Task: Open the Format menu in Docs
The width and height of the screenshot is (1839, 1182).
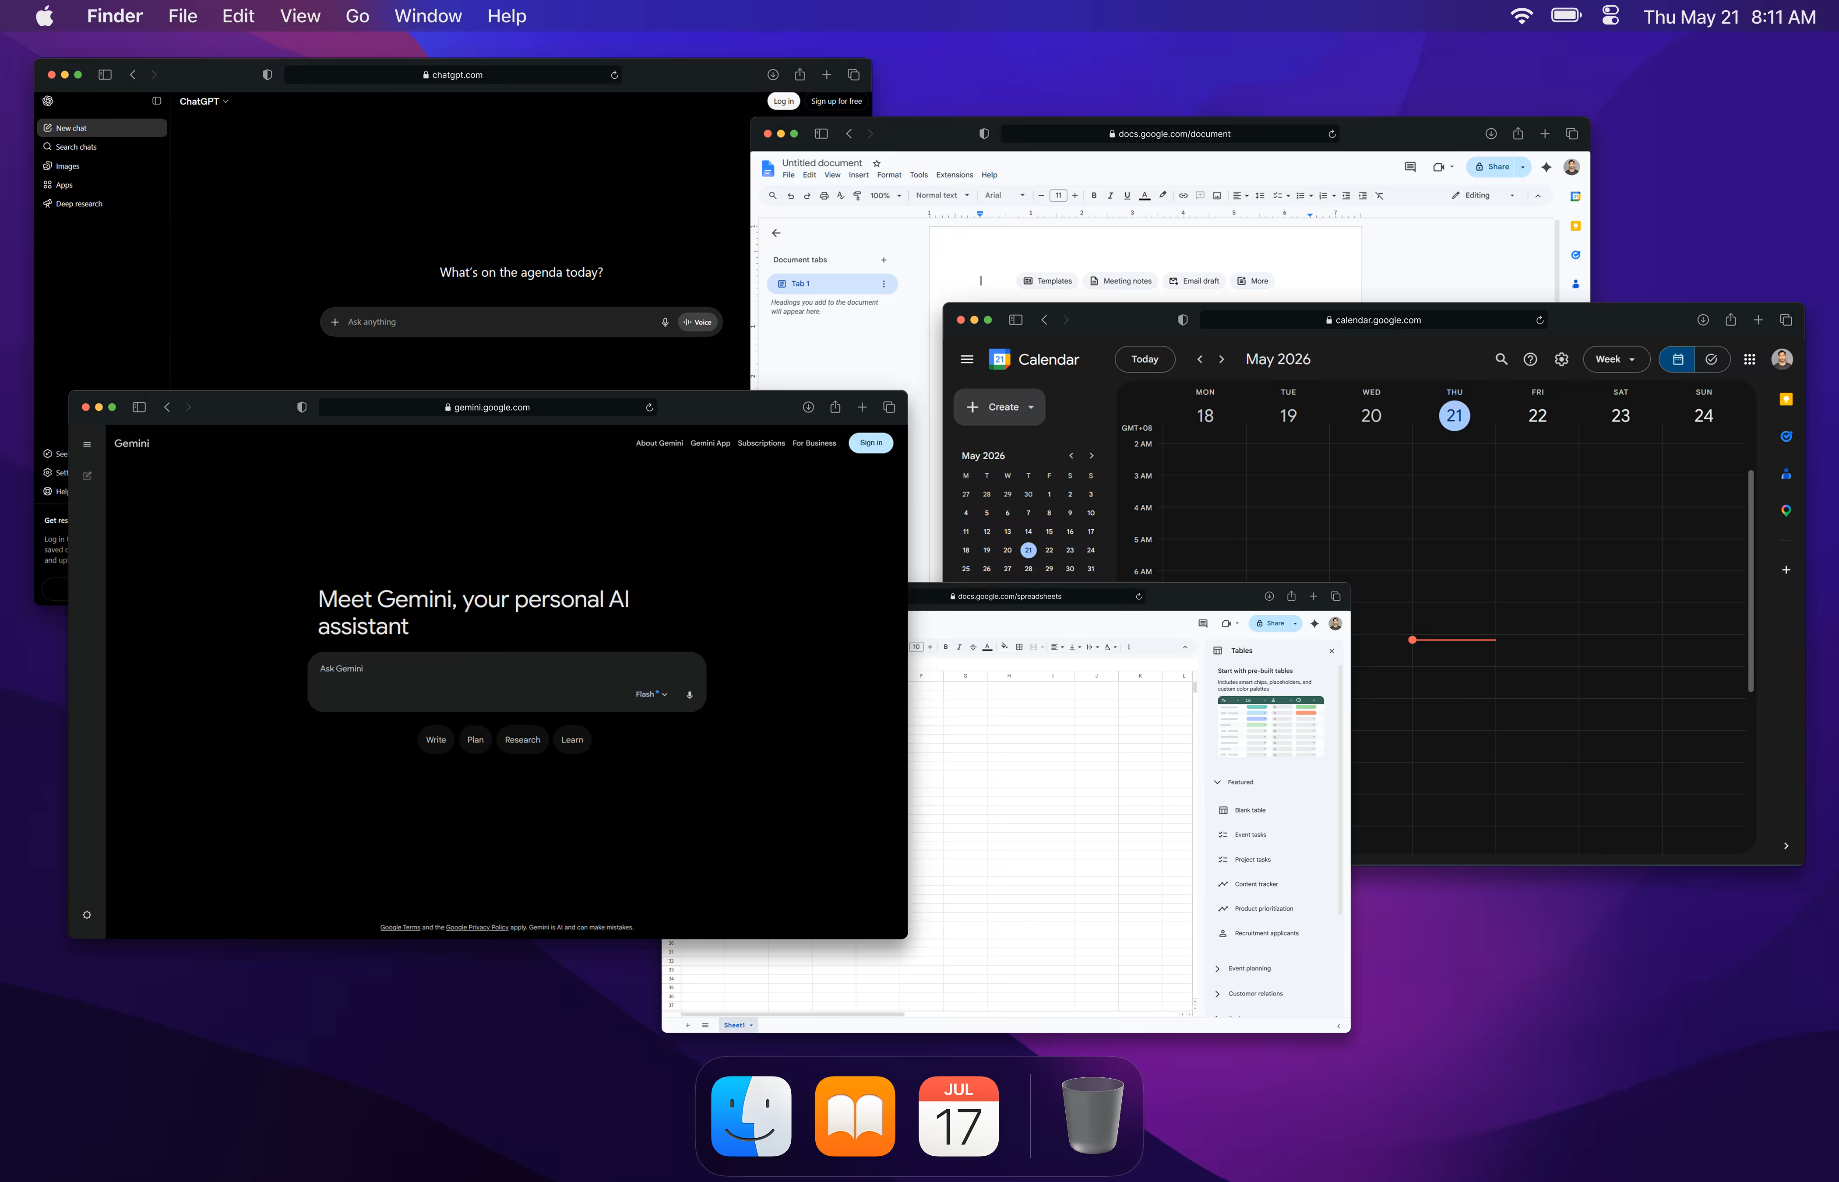Action: [889, 176]
